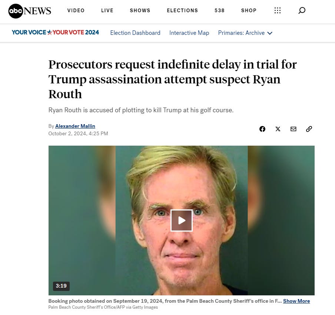Copy article link icon

(309, 129)
